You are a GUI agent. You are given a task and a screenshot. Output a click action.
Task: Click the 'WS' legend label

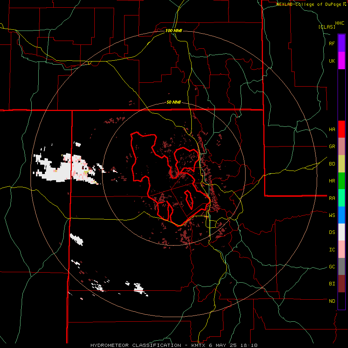332,215
